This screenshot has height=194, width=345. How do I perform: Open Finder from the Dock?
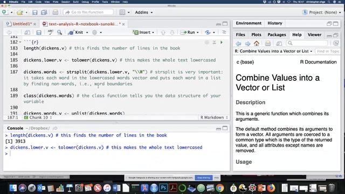[x=13, y=188]
